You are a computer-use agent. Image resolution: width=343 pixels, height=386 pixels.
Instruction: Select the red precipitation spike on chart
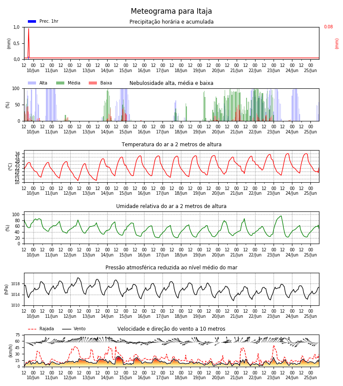point(29,43)
